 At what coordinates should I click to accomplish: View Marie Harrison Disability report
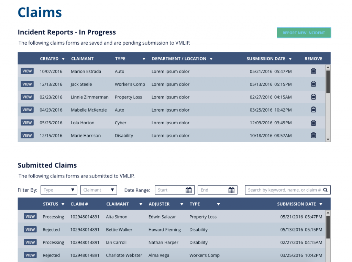27,135
